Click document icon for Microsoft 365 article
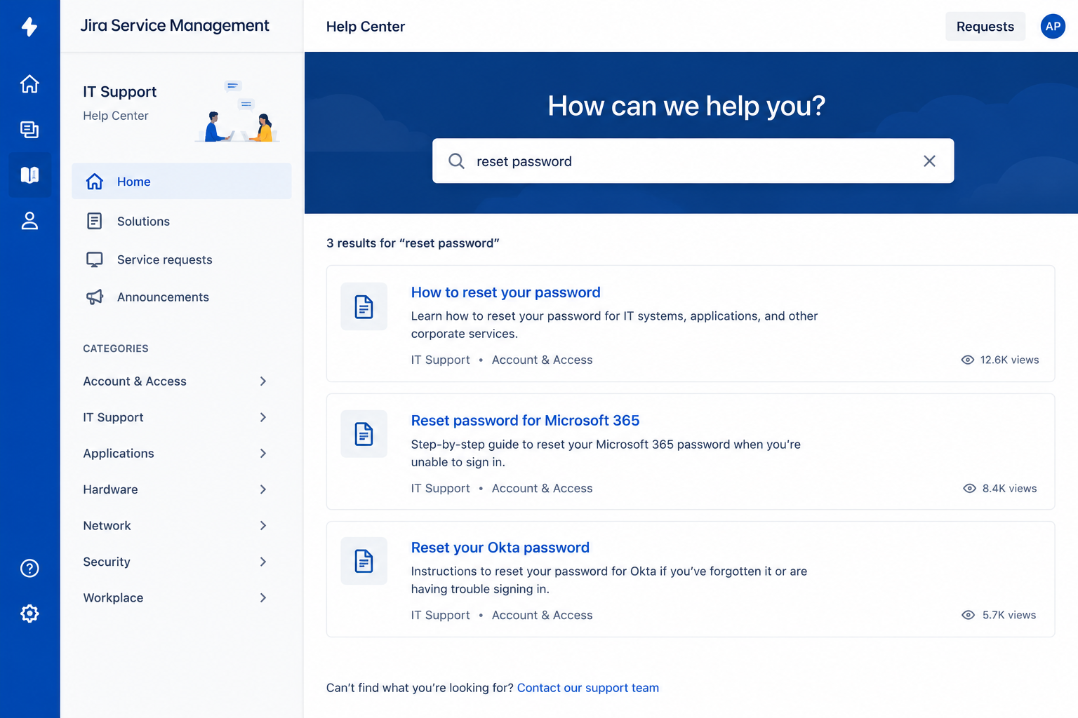The image size is (1078, 718). (364, 434)
